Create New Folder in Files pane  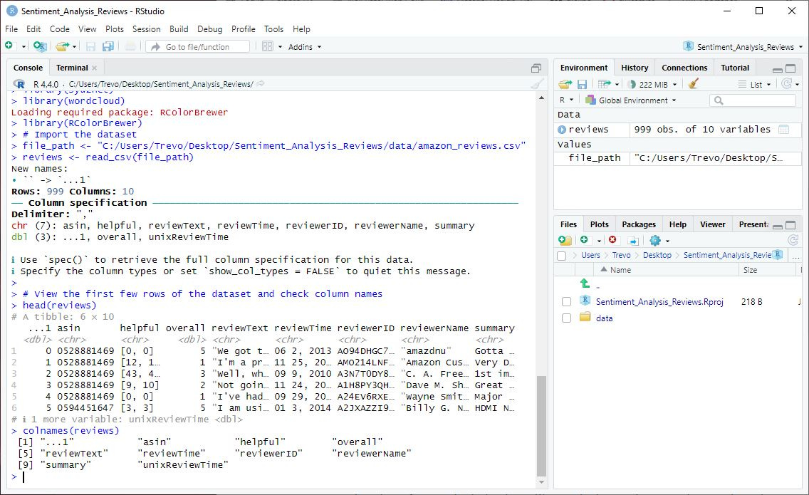click(565, 240)
